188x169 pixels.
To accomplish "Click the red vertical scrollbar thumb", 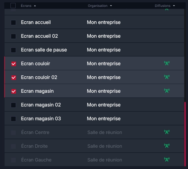I will pyautogui.click(x=185, y=134).
